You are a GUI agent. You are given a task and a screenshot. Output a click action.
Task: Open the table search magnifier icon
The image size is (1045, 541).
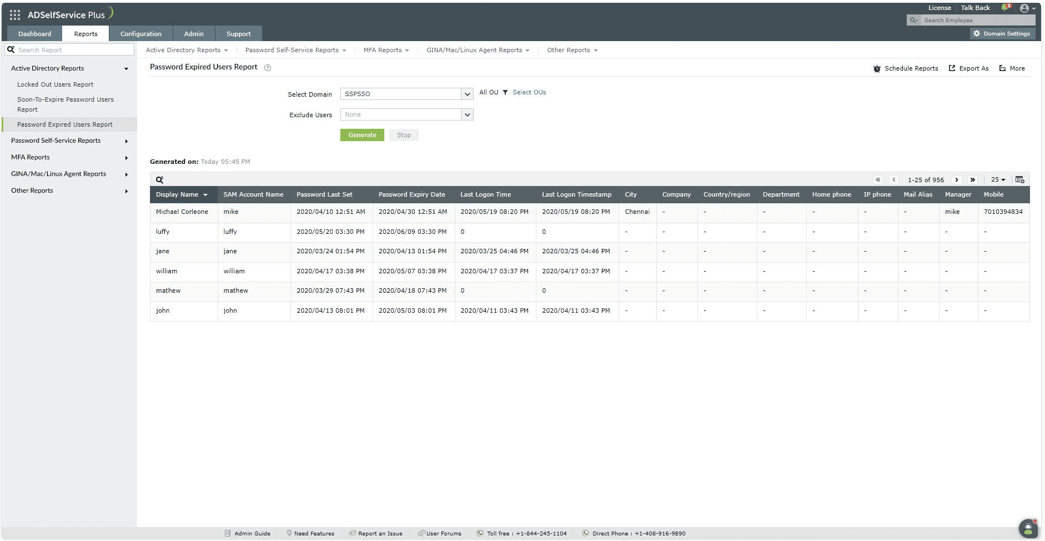click(x=160, y=179)
